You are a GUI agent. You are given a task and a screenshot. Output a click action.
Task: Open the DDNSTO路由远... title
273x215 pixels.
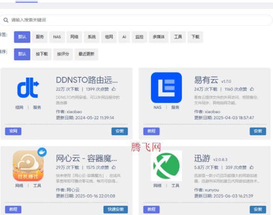[87, 80]
